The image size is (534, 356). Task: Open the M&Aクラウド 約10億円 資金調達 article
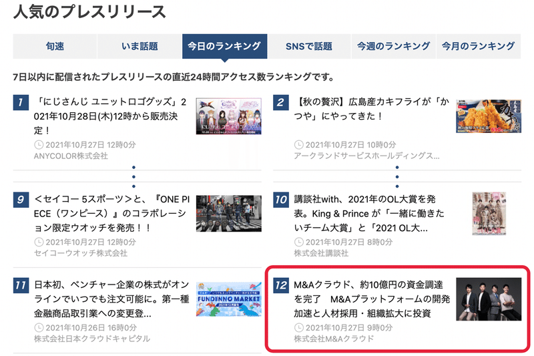click(x=372, y=299)
